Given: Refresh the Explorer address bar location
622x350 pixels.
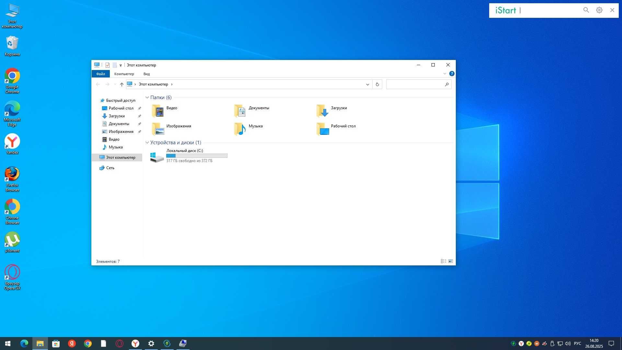Looking at the screenshot, I should tap(377, 84).
